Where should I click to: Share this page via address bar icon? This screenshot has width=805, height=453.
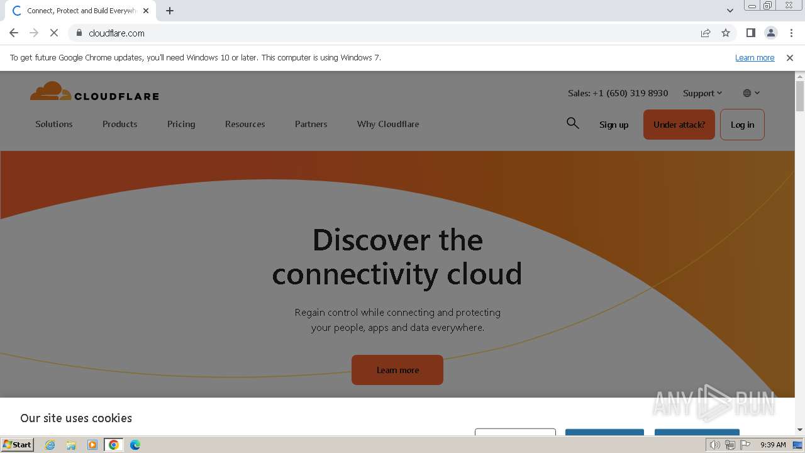[706, 33]
